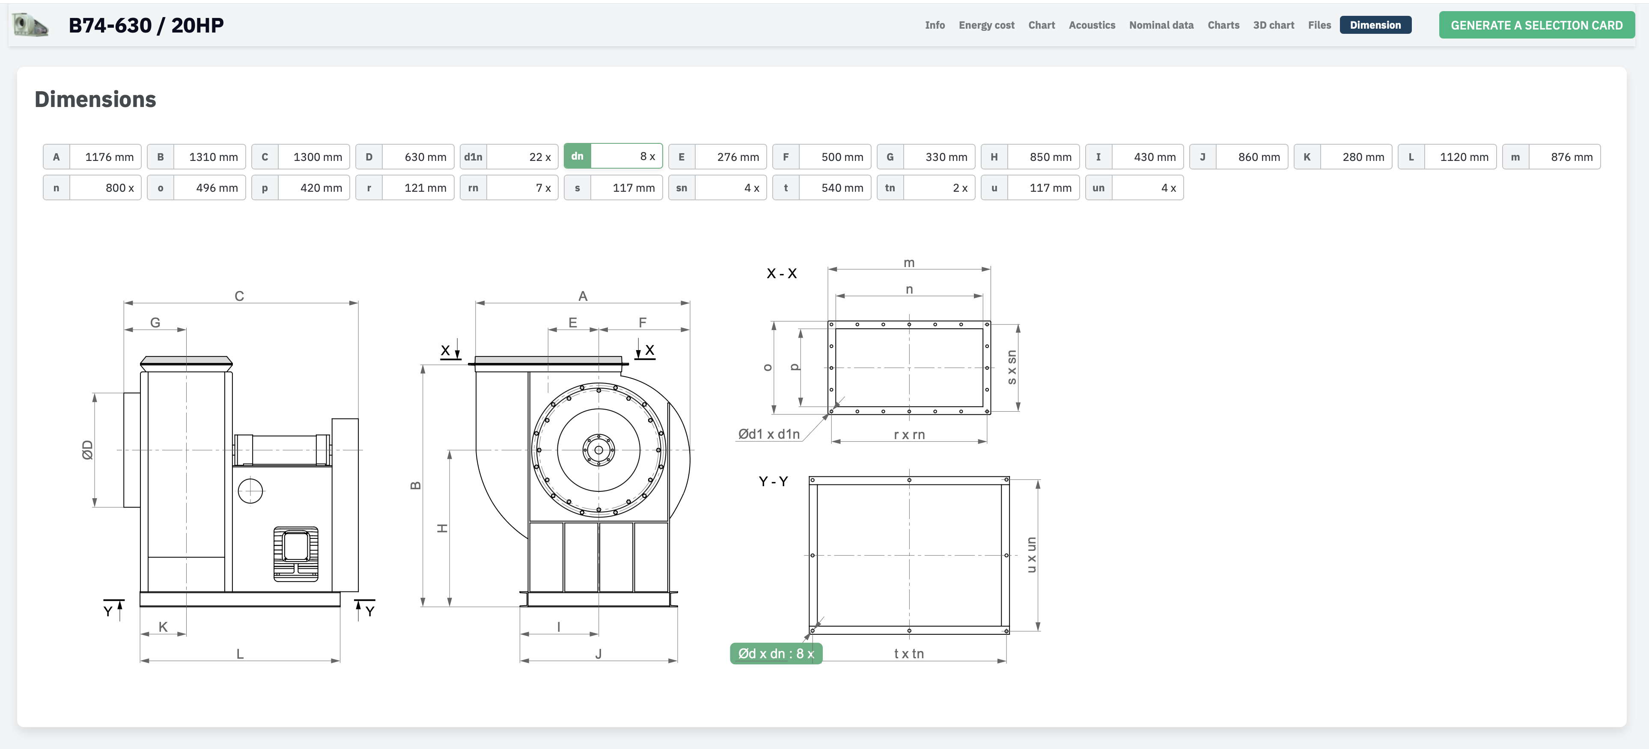
Task: Select dimension t value 540 mm
Action: pos(822,187)
